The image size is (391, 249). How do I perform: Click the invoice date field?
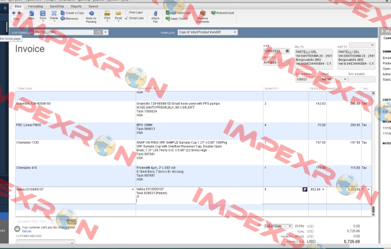click(274, 51)
